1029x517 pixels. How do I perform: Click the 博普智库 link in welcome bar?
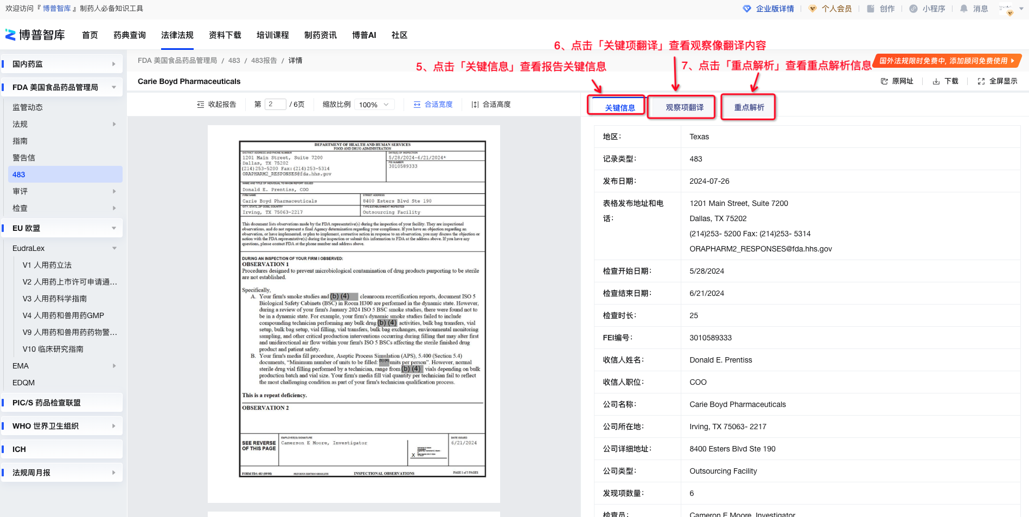[x=57, y=9]
